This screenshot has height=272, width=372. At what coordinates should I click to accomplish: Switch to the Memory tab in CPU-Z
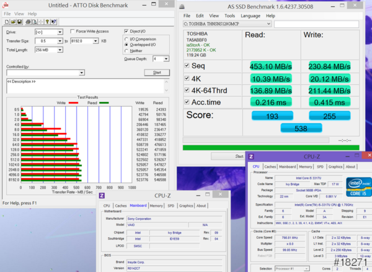coord(155,206)
